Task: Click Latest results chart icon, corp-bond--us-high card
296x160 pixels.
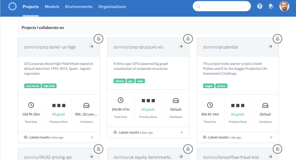Action: point(26,137)
